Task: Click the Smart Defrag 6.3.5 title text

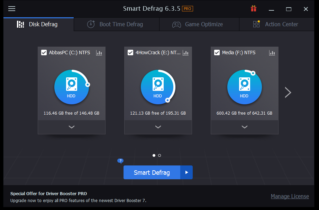Action: [x=152, y=9]
